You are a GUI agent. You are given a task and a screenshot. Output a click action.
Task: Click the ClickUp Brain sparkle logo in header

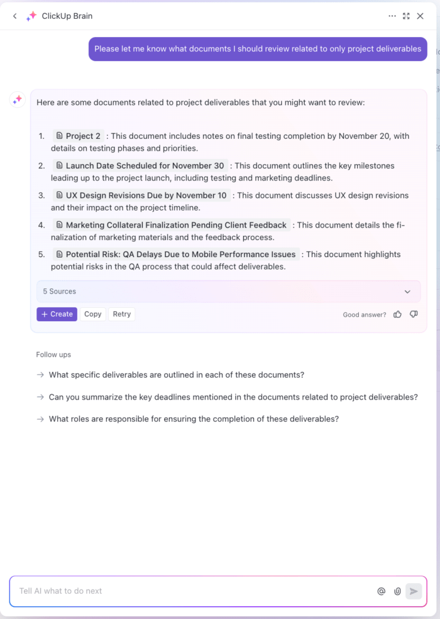pyautogui.click(x=31, y=16)
